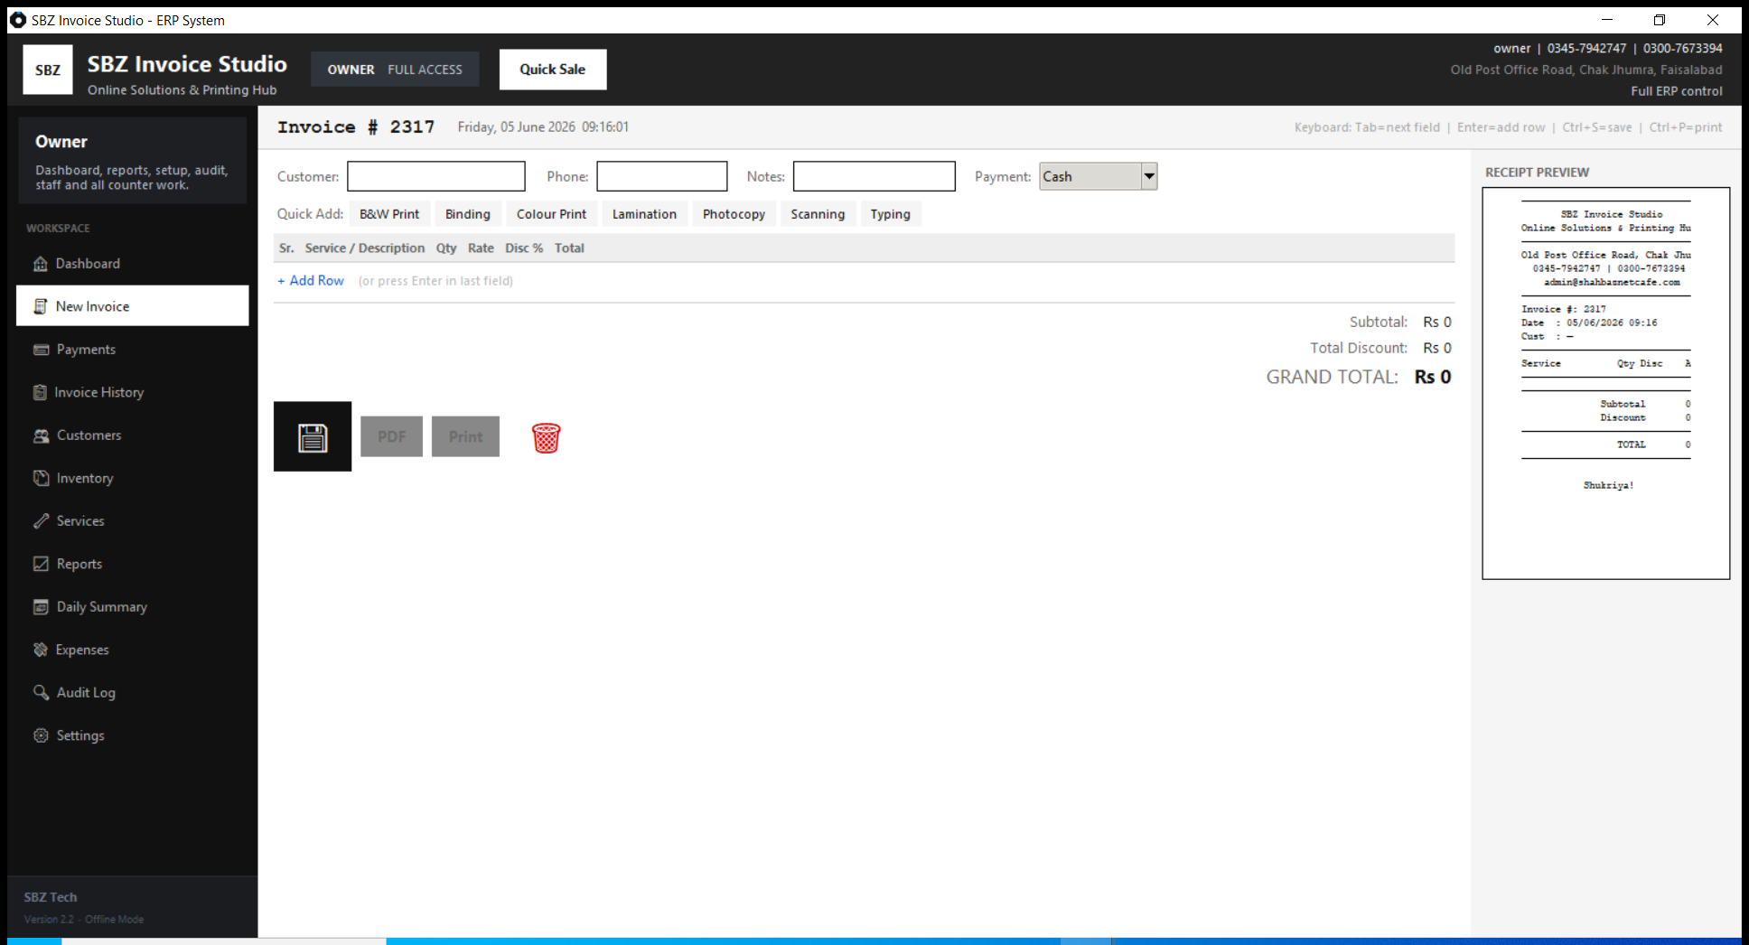Click the Subtotal Rs 0 value
1749x945 pixels.
1437,322
